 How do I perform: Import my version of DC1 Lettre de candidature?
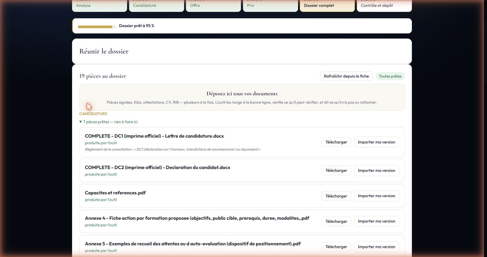tap(376, 142)
